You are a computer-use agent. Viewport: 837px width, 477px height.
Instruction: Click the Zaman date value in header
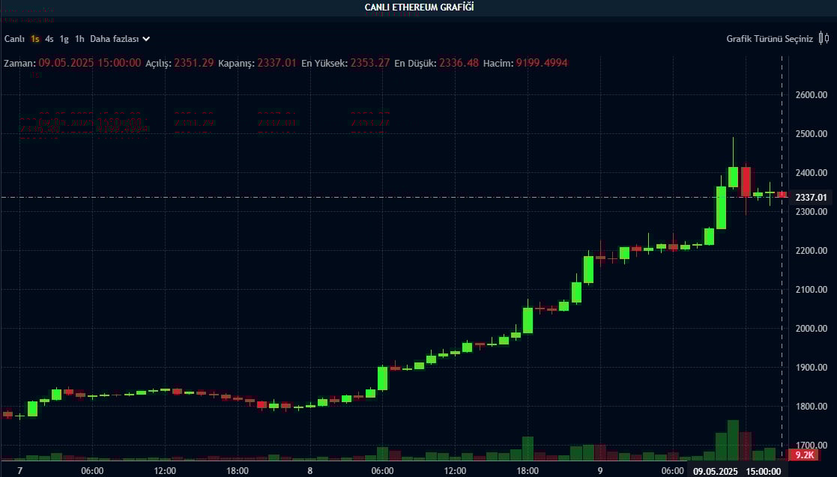(90, 63)
